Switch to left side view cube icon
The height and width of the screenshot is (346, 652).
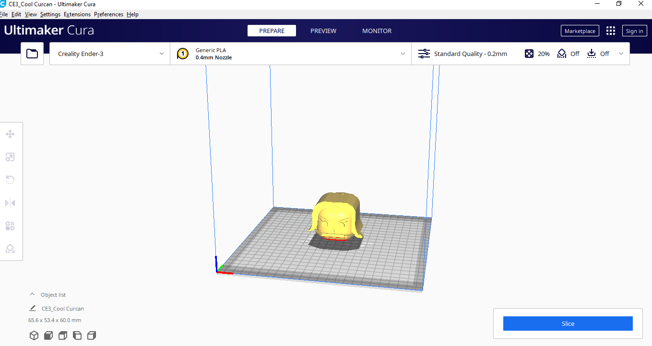coord(77,335)
